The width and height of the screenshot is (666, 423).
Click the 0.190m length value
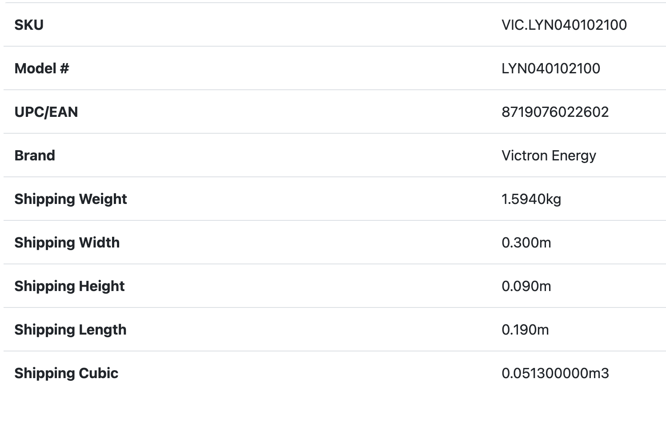[525, 330]
